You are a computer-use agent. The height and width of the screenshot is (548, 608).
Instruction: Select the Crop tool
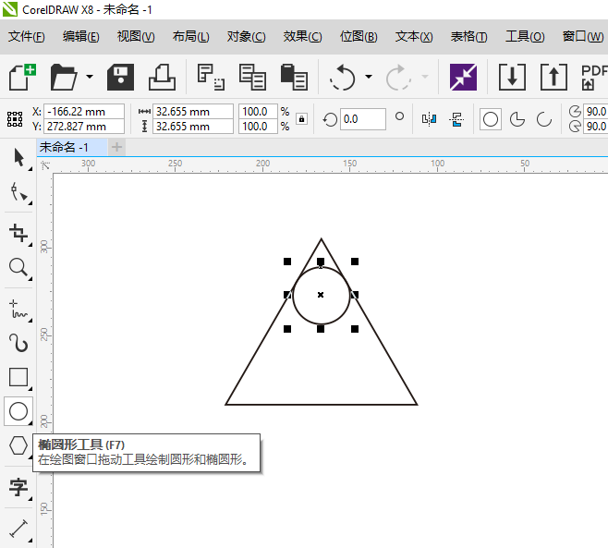point(18,231)
